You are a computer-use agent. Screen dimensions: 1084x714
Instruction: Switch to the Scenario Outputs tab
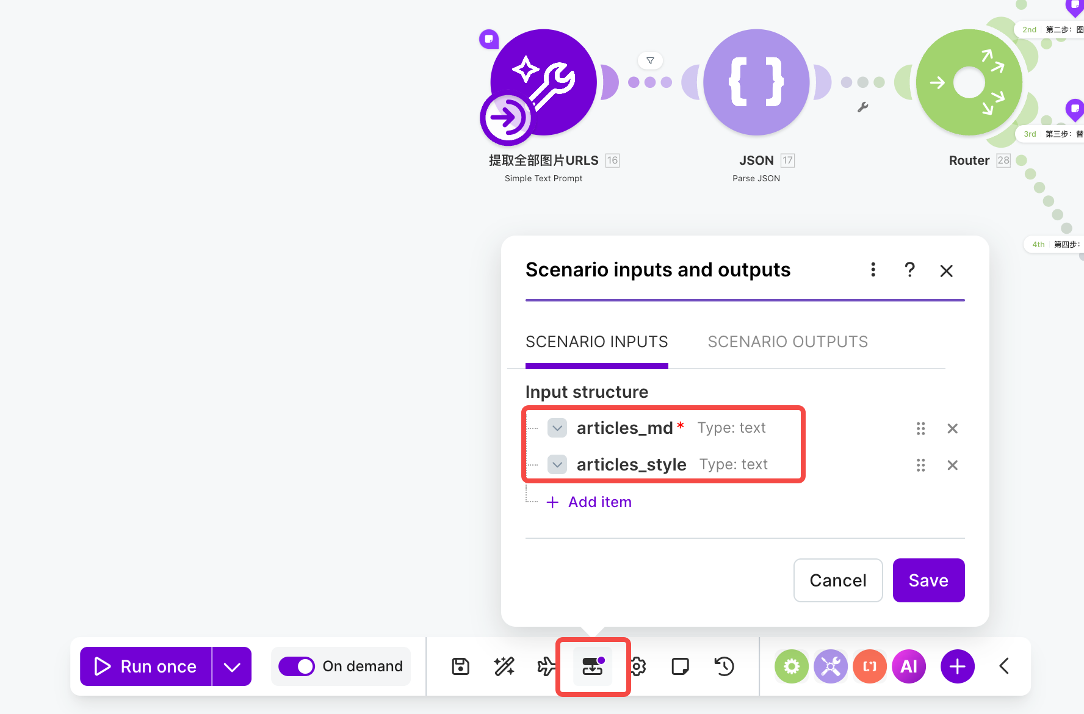point(787,342)
